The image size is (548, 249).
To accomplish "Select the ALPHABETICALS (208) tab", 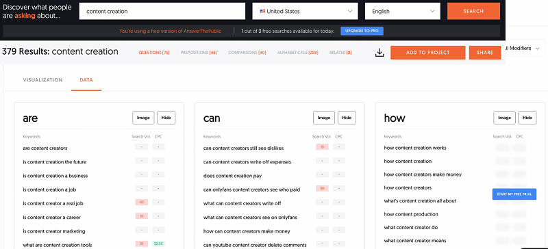I will coord(298,53).
